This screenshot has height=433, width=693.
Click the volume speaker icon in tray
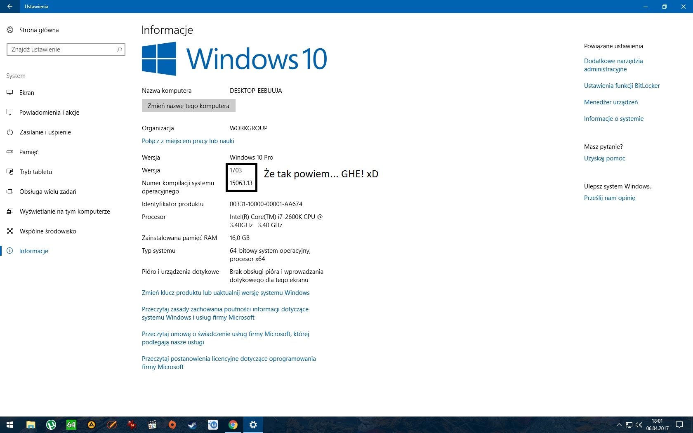pos(639,425)
